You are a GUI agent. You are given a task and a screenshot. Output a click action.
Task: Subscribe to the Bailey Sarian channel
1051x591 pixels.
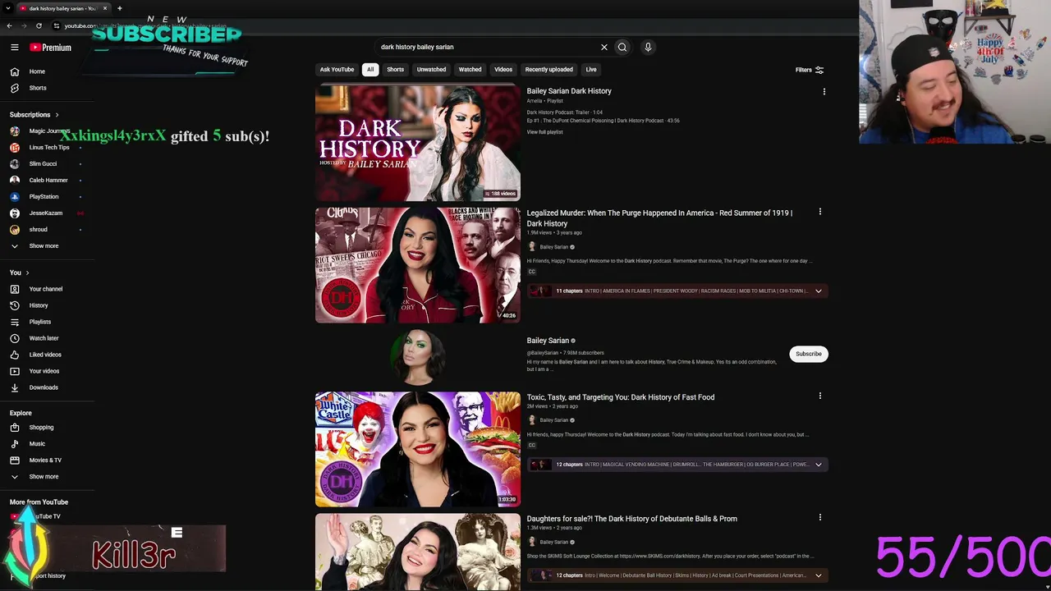pos(808,354)
